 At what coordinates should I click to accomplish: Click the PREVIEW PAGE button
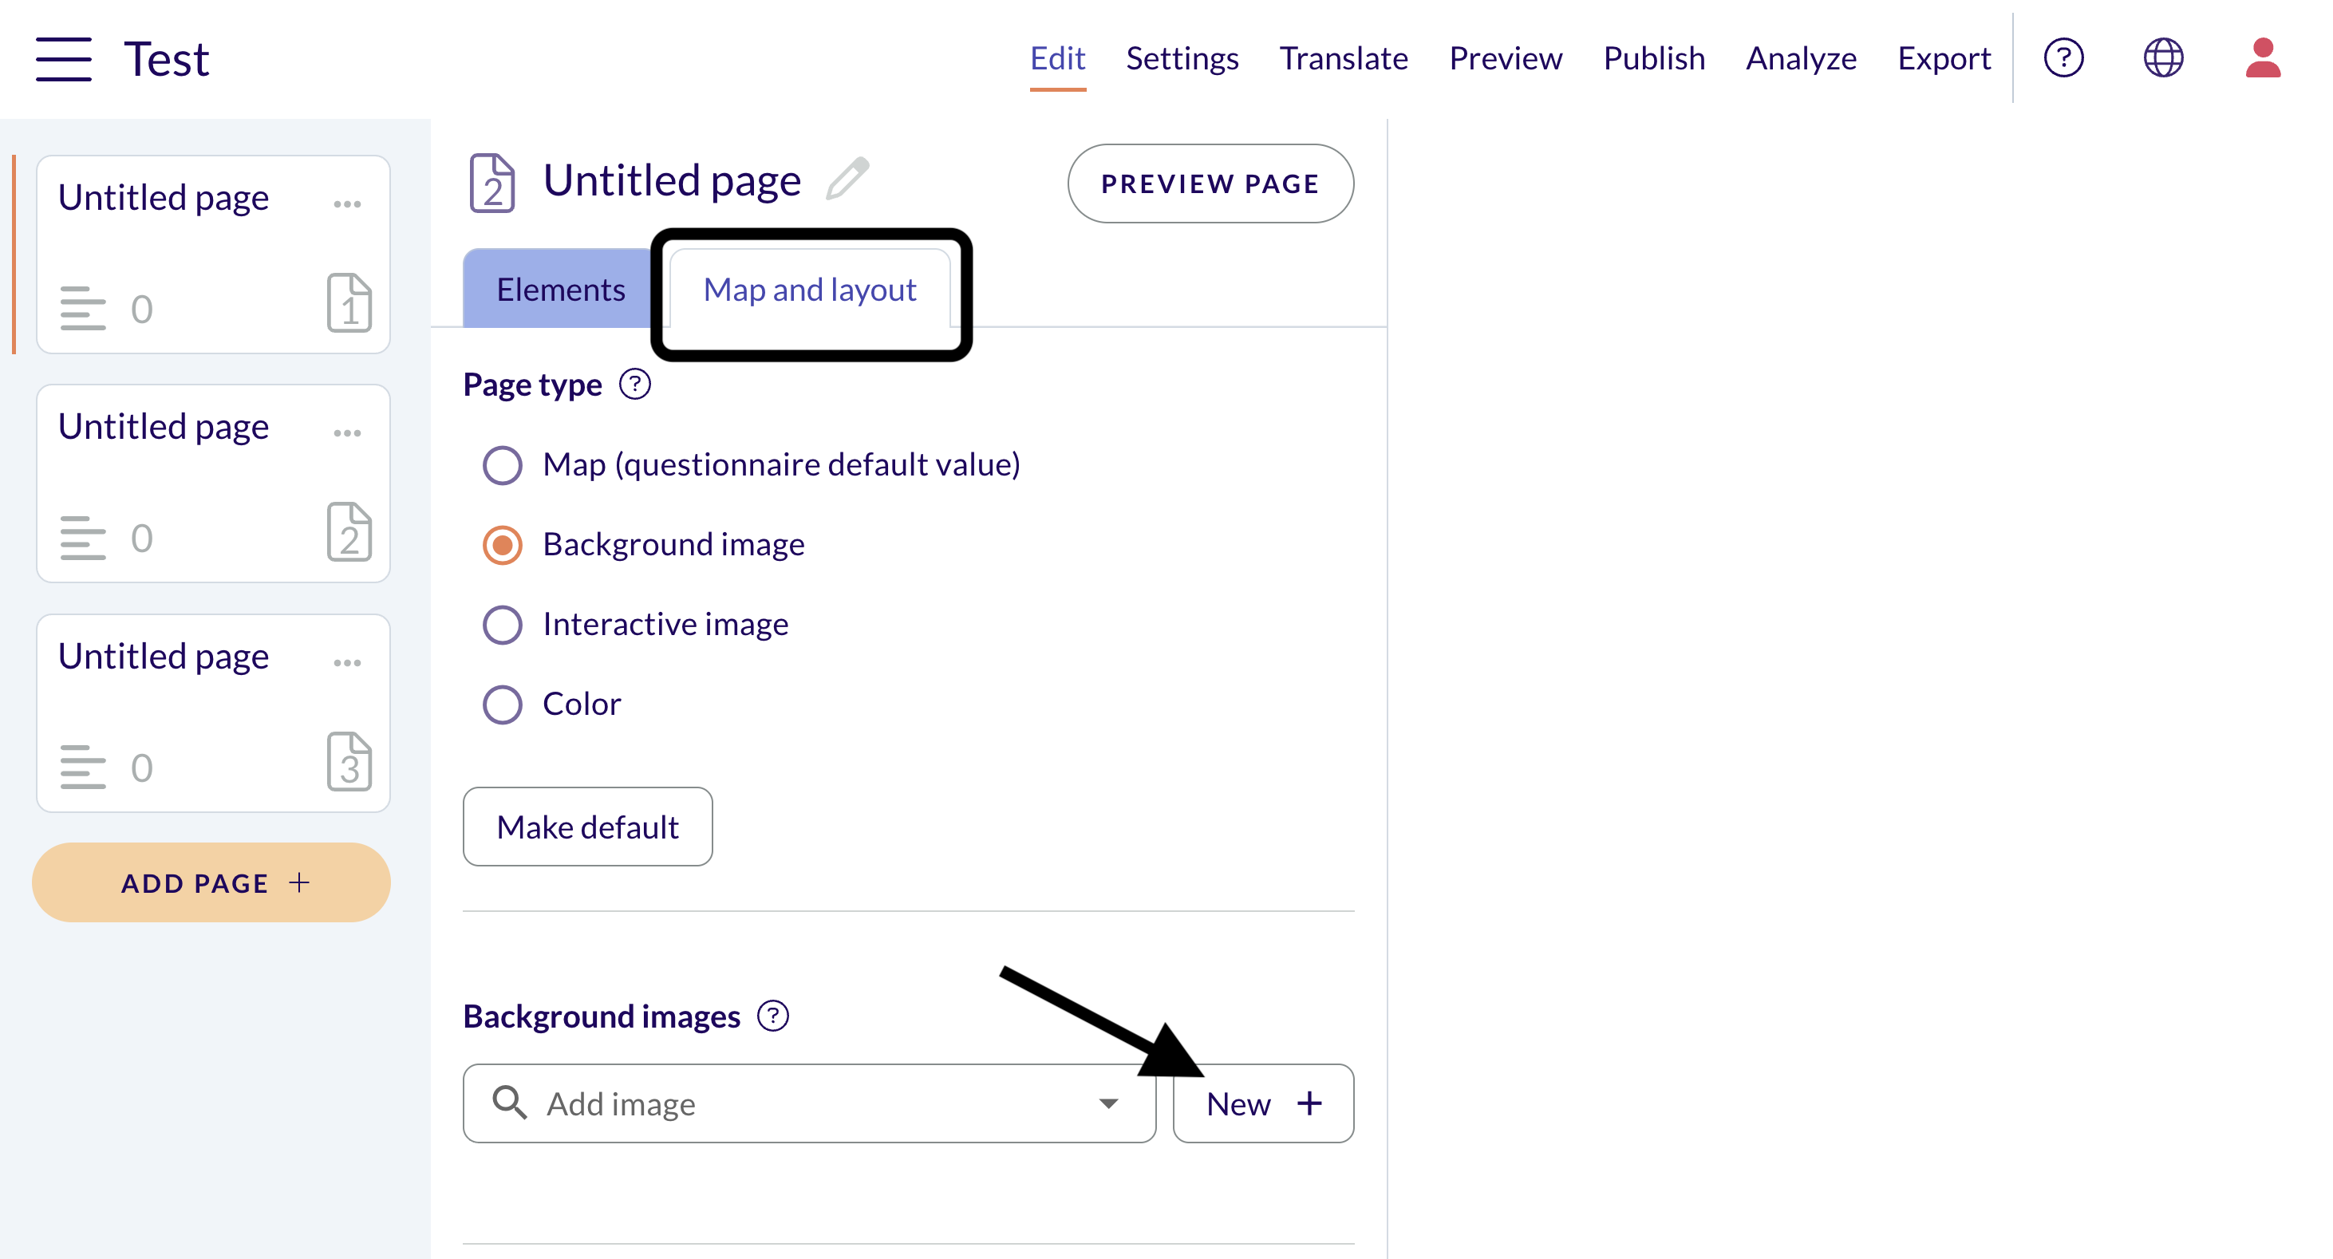1210,183
